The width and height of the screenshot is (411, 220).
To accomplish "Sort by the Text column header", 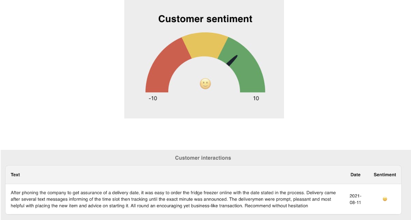I will pyautogui.click(x=15, y=175).
